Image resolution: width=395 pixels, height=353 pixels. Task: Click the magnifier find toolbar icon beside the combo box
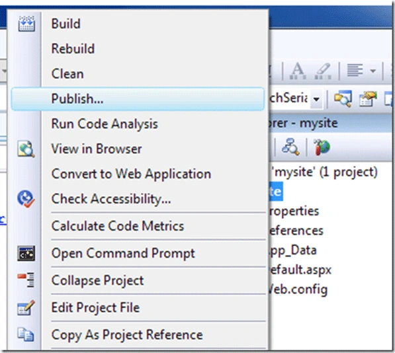point(343,98)
